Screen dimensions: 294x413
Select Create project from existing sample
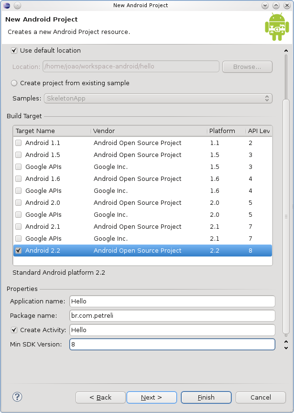[x=14, y=83]
